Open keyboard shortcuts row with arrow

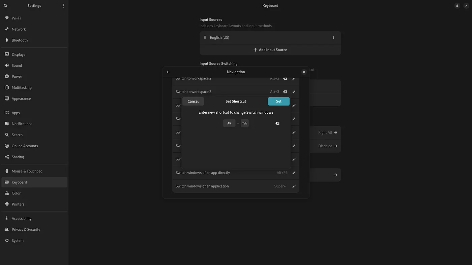pyautogui.click(x=325, y=175)
